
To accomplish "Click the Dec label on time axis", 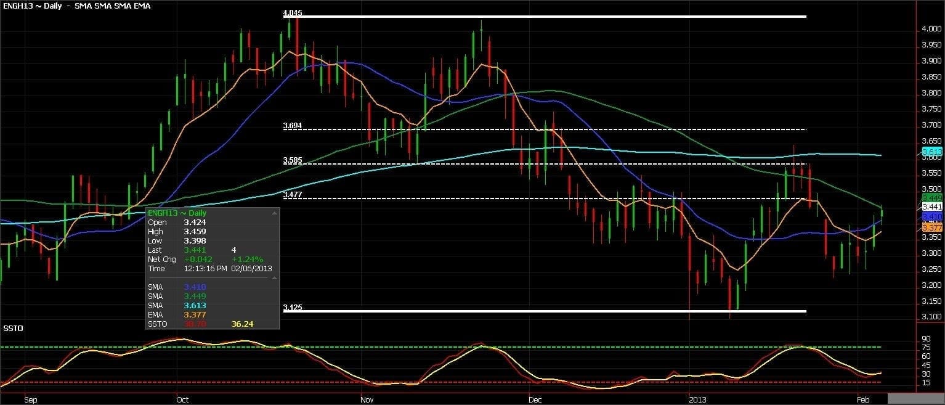I will (x=535, y=399).
